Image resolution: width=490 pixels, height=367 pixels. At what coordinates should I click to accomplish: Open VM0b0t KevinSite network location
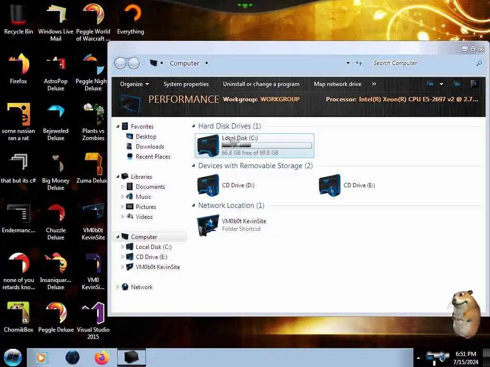232,225
